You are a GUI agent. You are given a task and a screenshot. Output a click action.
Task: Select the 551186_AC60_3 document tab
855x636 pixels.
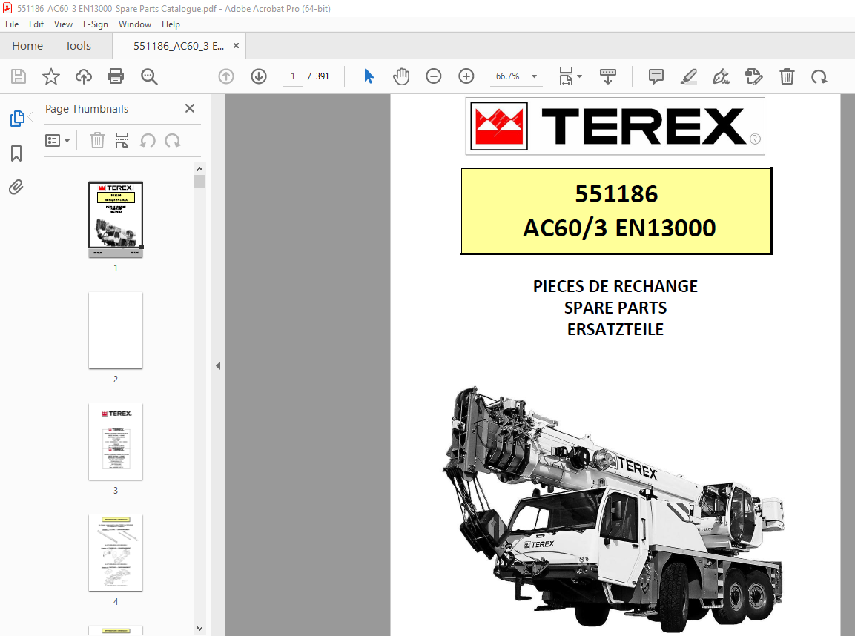(178, 46)
